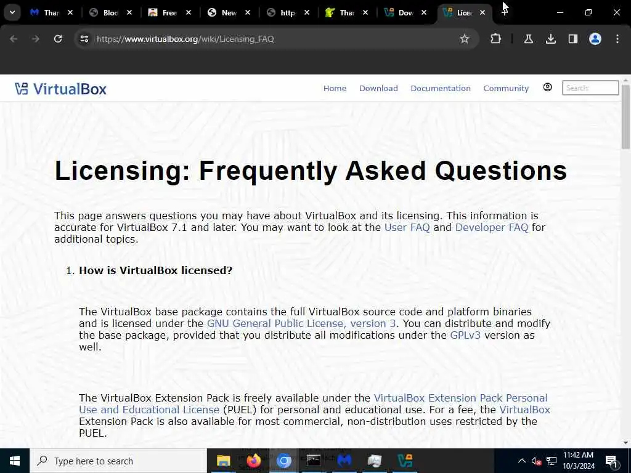The image size is (631, 473).
Task: Open the Download nav link
Action: click(x=378, y=89)
